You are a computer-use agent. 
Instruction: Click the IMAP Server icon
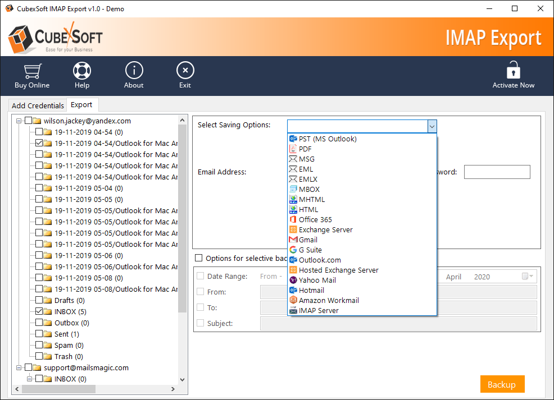[x=293, y=310]
